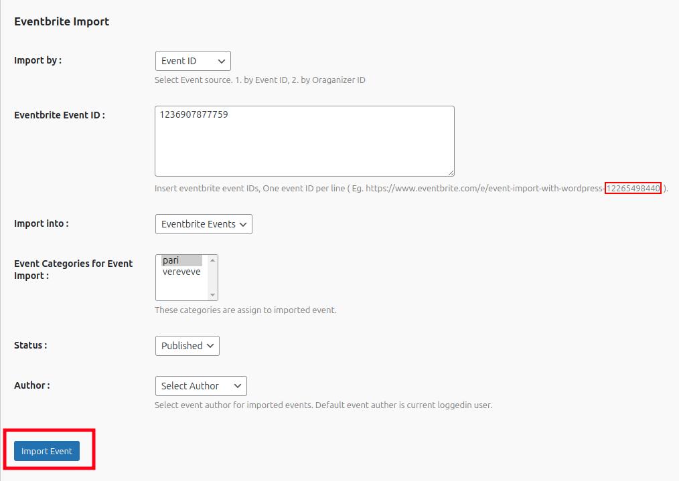Open the Import by dropdown

coord(192,61)
